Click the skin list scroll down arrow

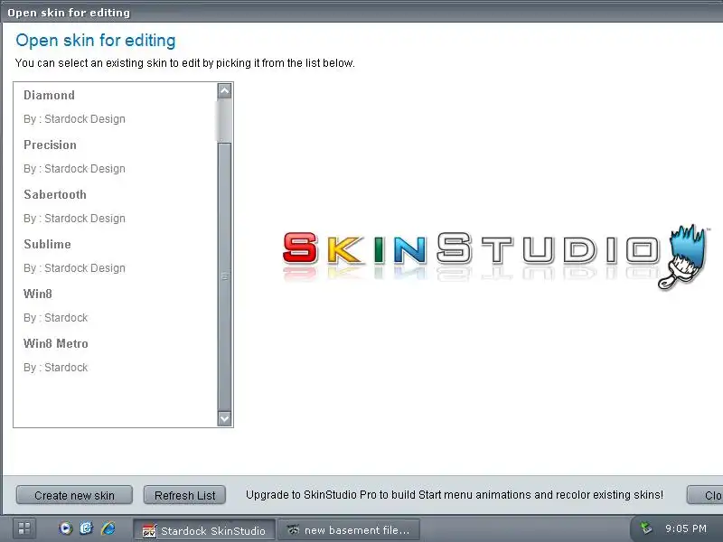[224, 418]
